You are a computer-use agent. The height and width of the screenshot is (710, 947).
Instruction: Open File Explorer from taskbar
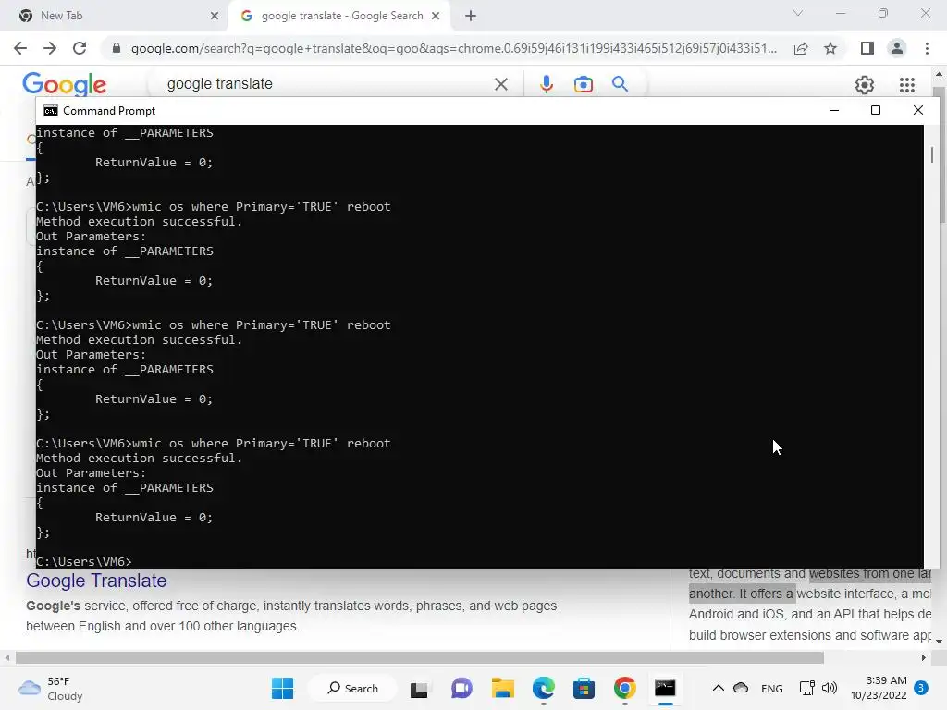pyautogui.click(x=502, y=688)
